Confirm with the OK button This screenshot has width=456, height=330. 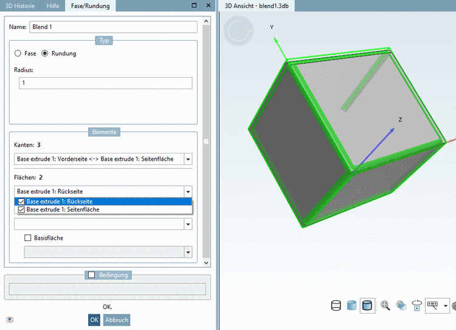coord(94,320)
